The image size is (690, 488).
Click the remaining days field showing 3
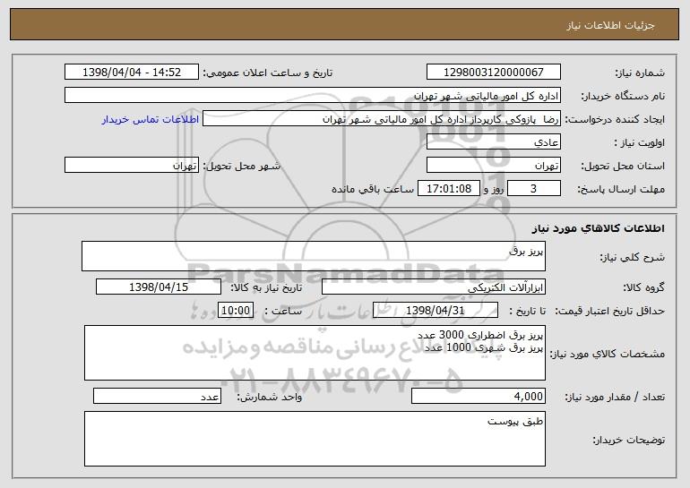tap(534, 189)
